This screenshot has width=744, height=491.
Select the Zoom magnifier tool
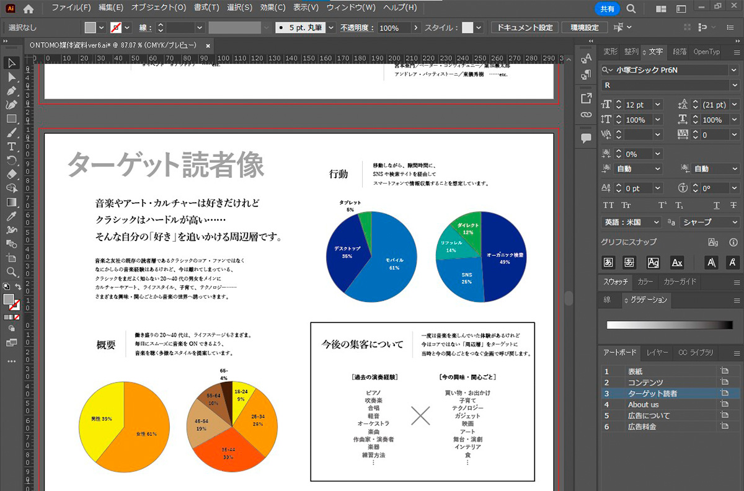pos(12,272)
